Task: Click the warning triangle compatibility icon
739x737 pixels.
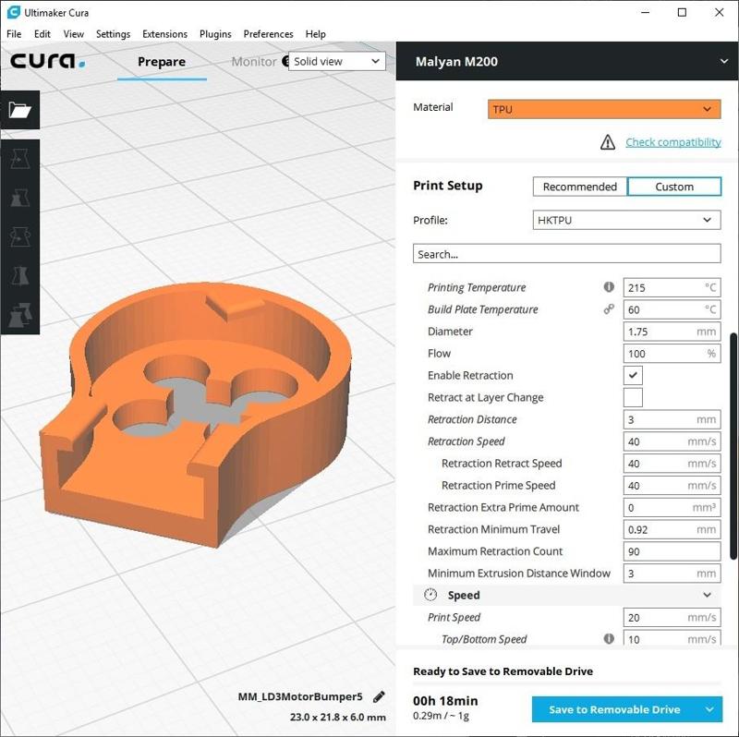Action: pyautogui.click(x=608, y=142)
